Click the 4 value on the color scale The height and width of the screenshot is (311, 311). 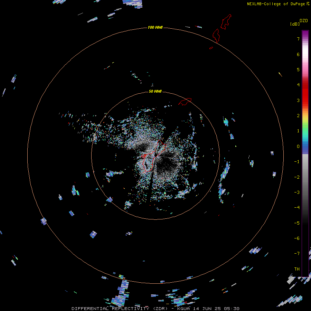[298, 85]
